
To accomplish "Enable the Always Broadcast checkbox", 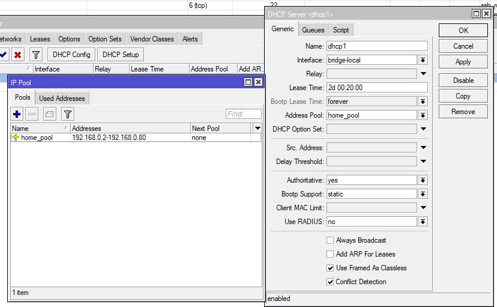I will pyautogui.click(x=330, y=240).
